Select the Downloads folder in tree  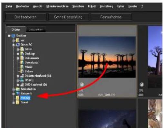[x=32, y=62]
